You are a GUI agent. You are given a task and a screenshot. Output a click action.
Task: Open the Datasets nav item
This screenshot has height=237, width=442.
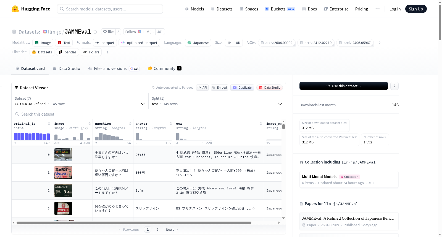pyautogui.click(x=222, y=9)
